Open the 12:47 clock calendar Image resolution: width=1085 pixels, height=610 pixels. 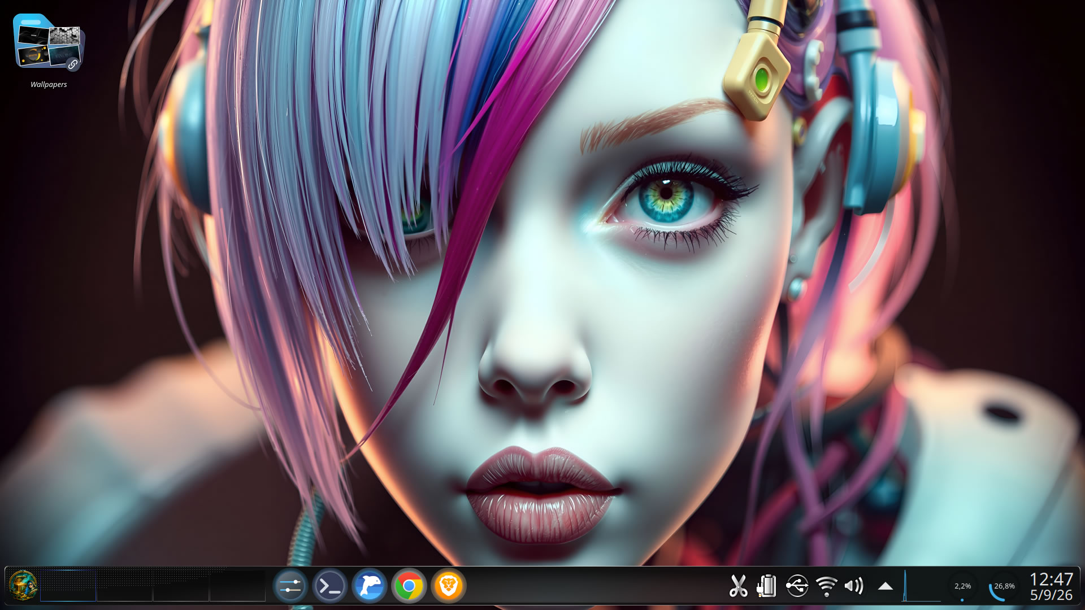pyautogui.click(x=1051, y=579)
